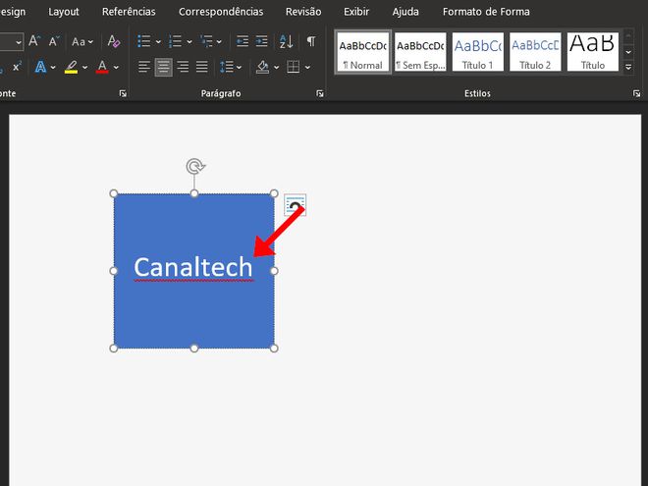This screenshot has width=648, height=486.
Task: Open the Revisão tab
Action: click(x=303, y=12)
